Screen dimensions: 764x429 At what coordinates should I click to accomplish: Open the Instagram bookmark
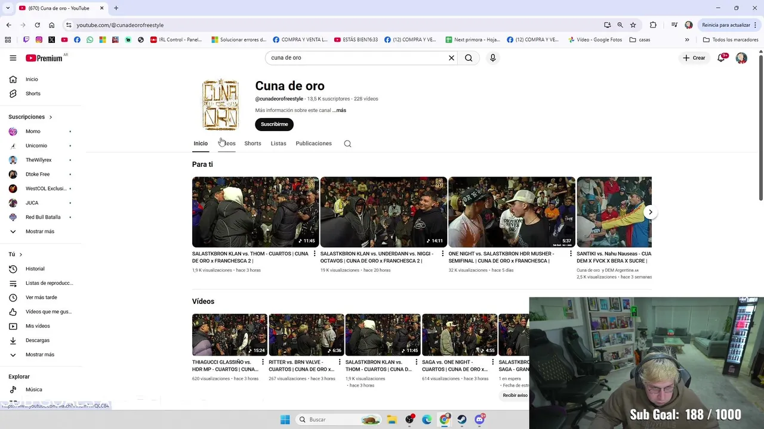coord(39,40)
